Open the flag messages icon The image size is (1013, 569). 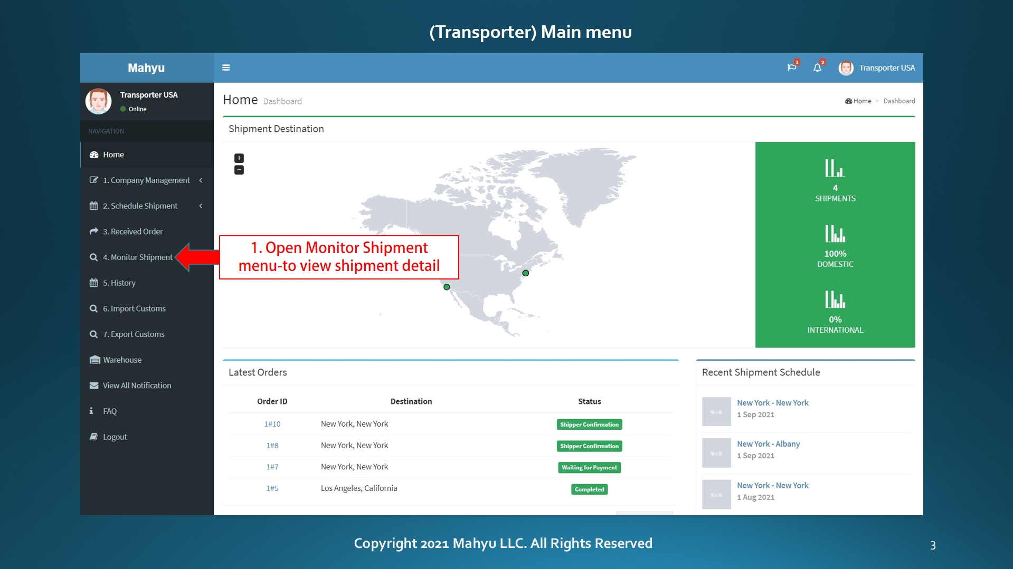point(791,67)
